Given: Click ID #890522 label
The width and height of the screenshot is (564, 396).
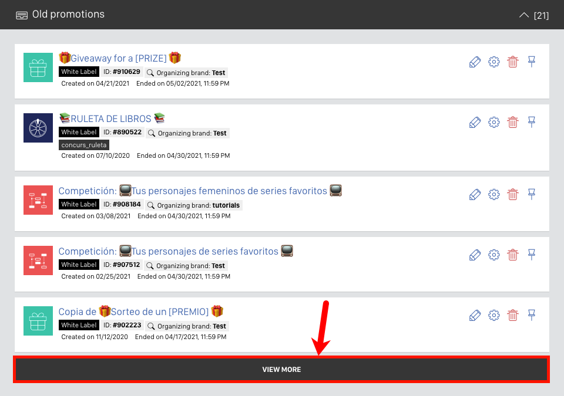Looking at the screenshot, I should click(x=123, y=132).
